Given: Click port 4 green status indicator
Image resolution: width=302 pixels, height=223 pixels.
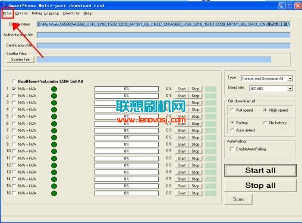Looking at the screenshot, I should coord(54,109).
